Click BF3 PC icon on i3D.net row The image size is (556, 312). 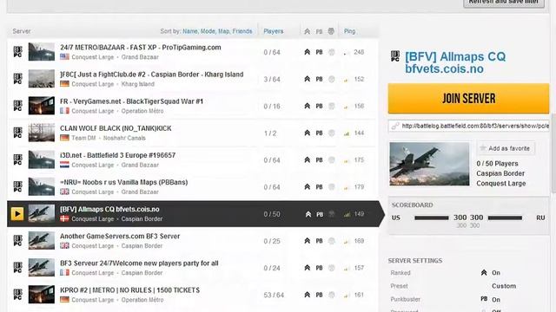point(17,159)
